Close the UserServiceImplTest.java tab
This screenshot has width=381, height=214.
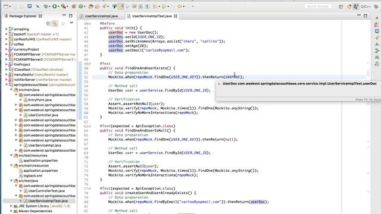coord(176,16)
